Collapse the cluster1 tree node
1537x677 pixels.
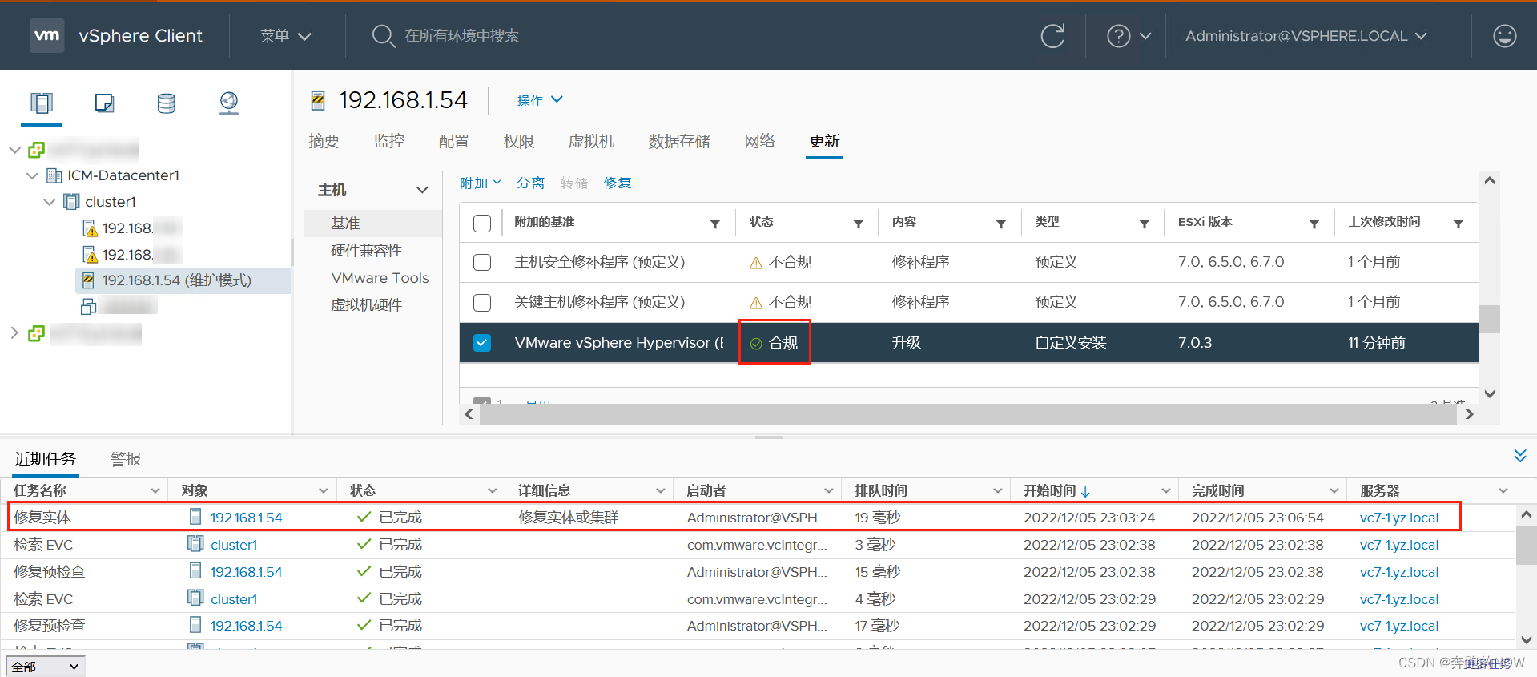pyautogui.click(x=50, y=202)
